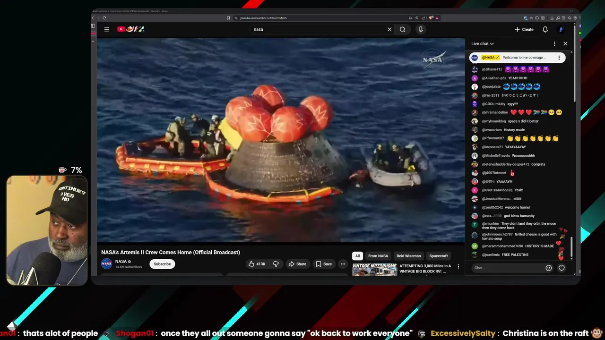This screenshot has width=605, height=340.
Task: Open the NASA channel name link
Action: pyautogui.click(x=121, y=261)
